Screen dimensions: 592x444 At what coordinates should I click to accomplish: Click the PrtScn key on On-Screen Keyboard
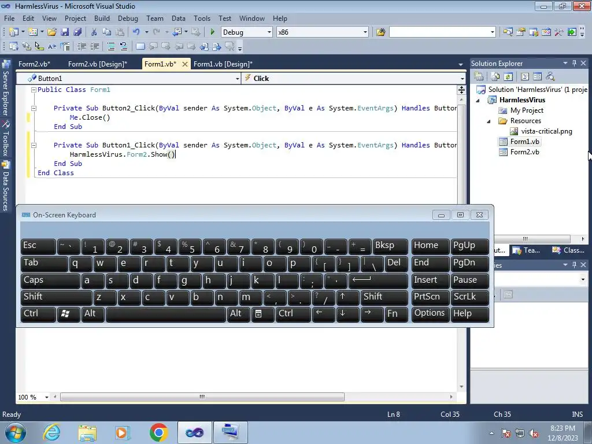coord(430,297)
